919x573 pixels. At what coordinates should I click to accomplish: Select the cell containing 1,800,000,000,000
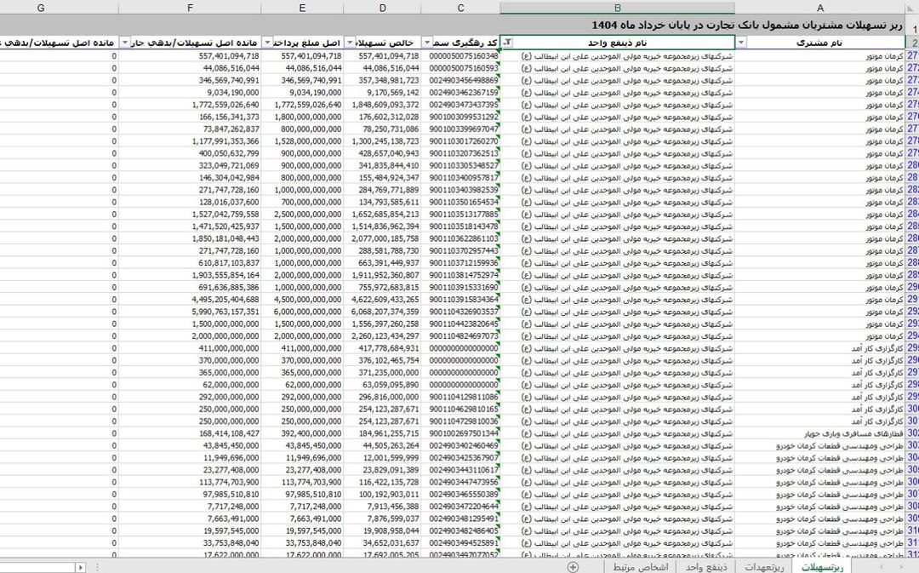(x=302, y=117)
